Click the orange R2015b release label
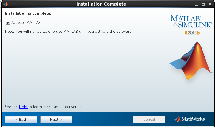The height and width of the screenshot is (129, 215). pos(192,33)
